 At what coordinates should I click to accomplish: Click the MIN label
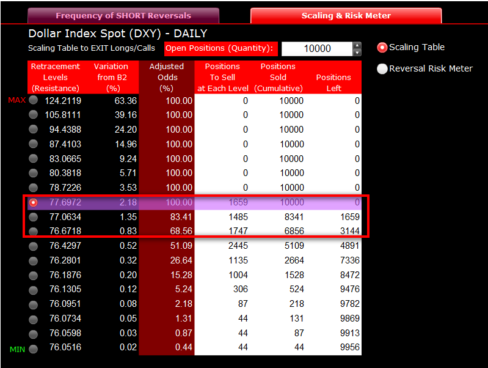click(x=17, y=349)
